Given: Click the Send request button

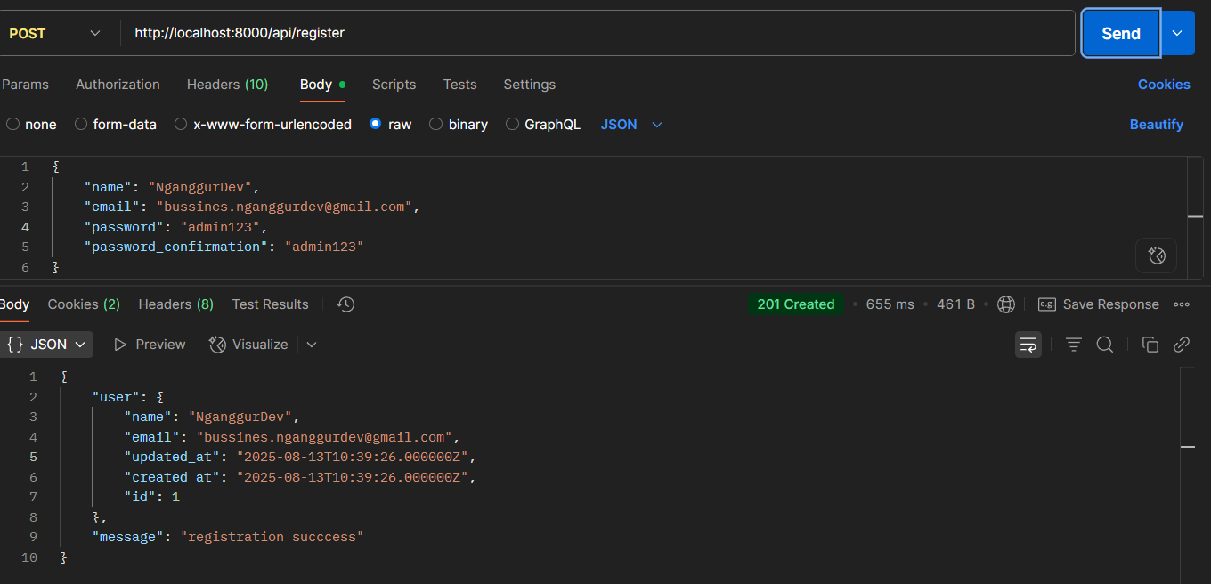Looking at the screenshot, I should tap(1121, 33).
